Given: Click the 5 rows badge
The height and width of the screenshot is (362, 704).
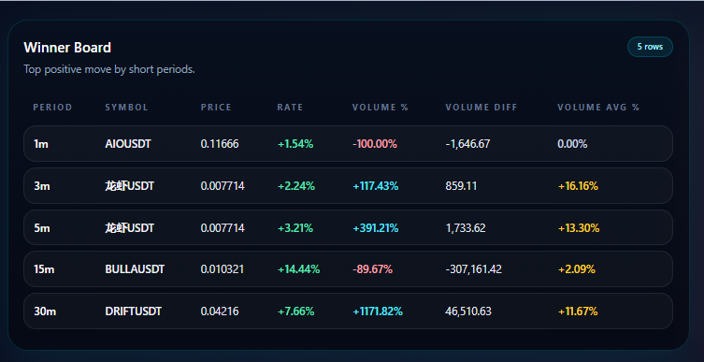Looking at the screenshot, I should 650,47.
